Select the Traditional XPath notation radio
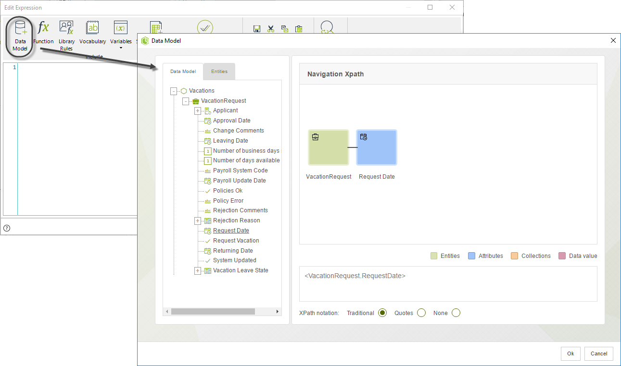The width and height of the screenshot is (621, 366). [382, 313]
